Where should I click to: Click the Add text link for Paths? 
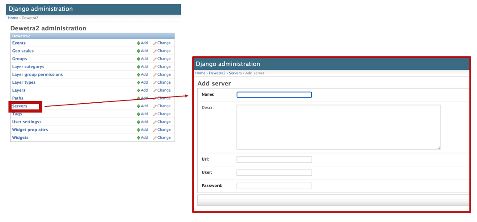[x=144, y=98]
